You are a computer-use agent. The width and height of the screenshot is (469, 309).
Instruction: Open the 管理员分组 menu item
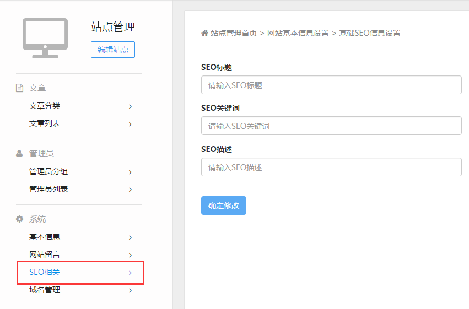click(48, 171)
